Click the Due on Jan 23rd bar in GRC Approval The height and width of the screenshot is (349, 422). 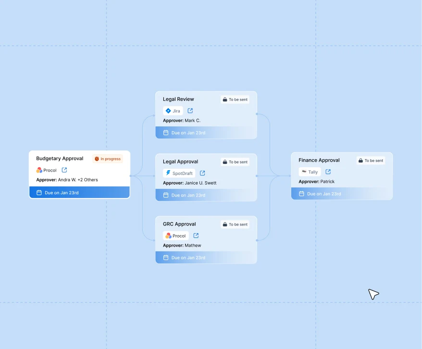coord(206,258)
